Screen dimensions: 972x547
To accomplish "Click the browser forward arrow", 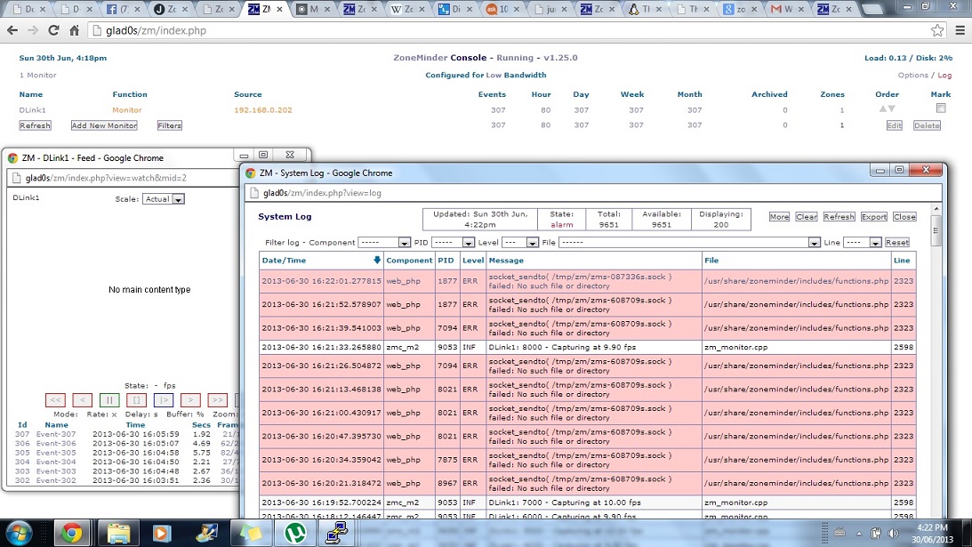I will point(33,29).
